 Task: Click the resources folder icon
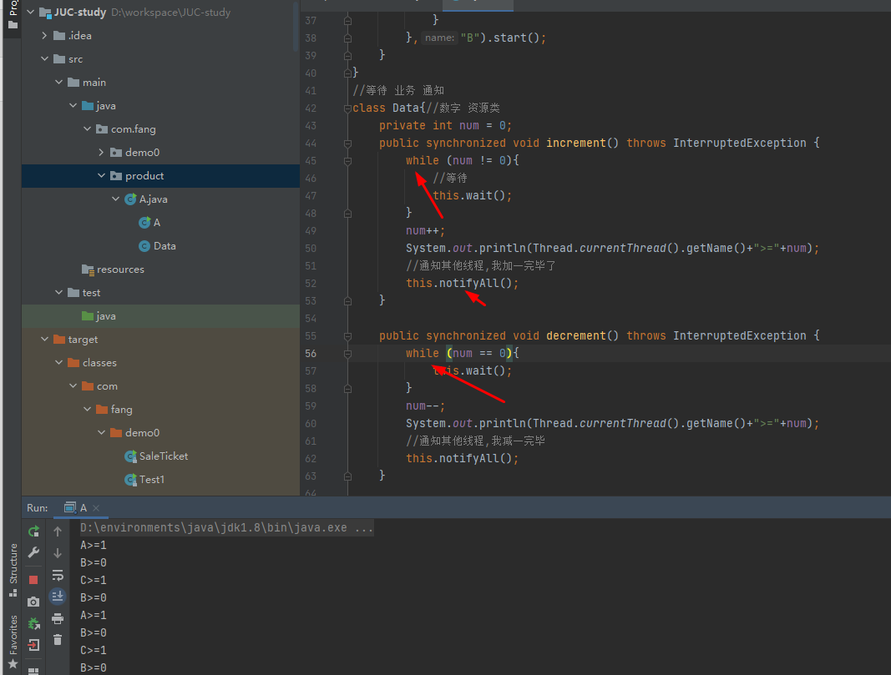[88, 269]
